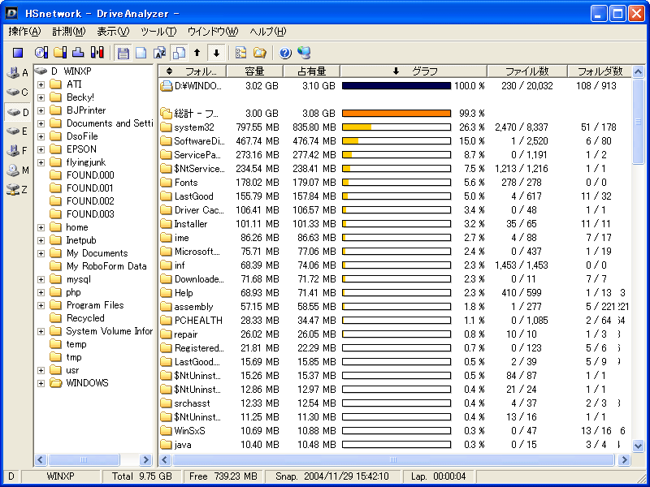Select the My RoboForm Data tree folder
This screenshot has height=487, width=650.
[x=98, y=266]
